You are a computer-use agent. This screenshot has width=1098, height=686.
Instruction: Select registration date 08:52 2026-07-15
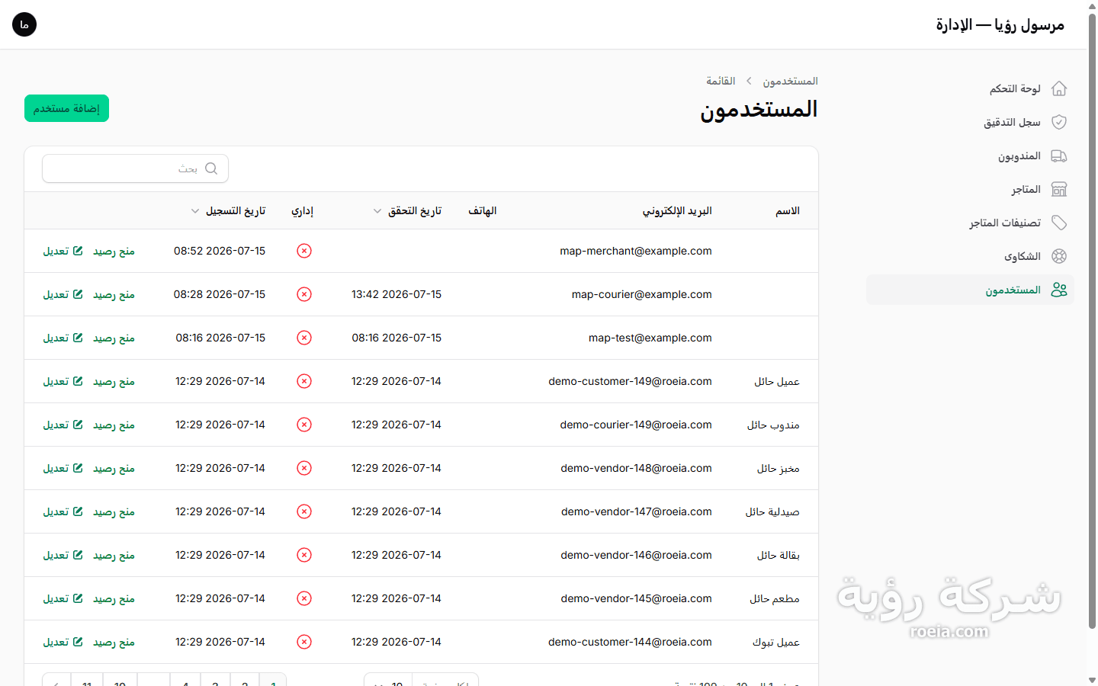pyautogui.click(x=220, y=251)
